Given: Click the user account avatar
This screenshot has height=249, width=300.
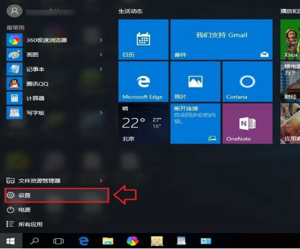Looking at the screenshot, I should pyautogui.click(x=14, y=11).
